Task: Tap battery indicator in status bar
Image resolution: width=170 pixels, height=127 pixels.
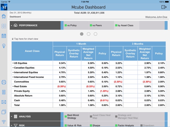Action: [167, 2]
